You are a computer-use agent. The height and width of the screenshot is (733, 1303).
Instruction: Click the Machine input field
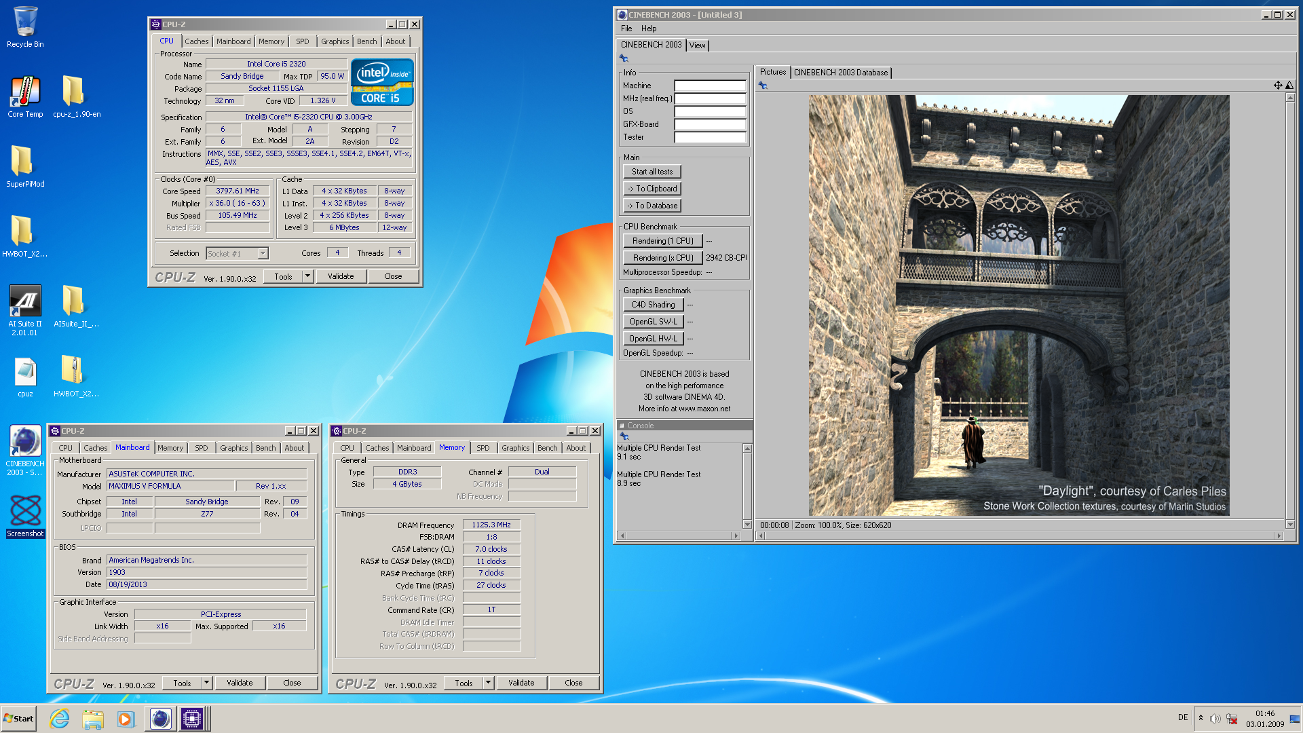pyautogui.click(x=710, y=86)
